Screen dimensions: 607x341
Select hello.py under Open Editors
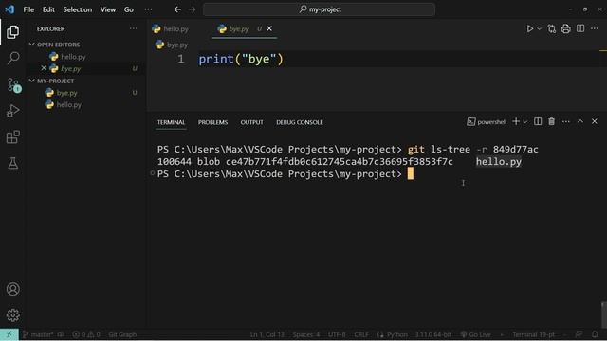[73, 57]
